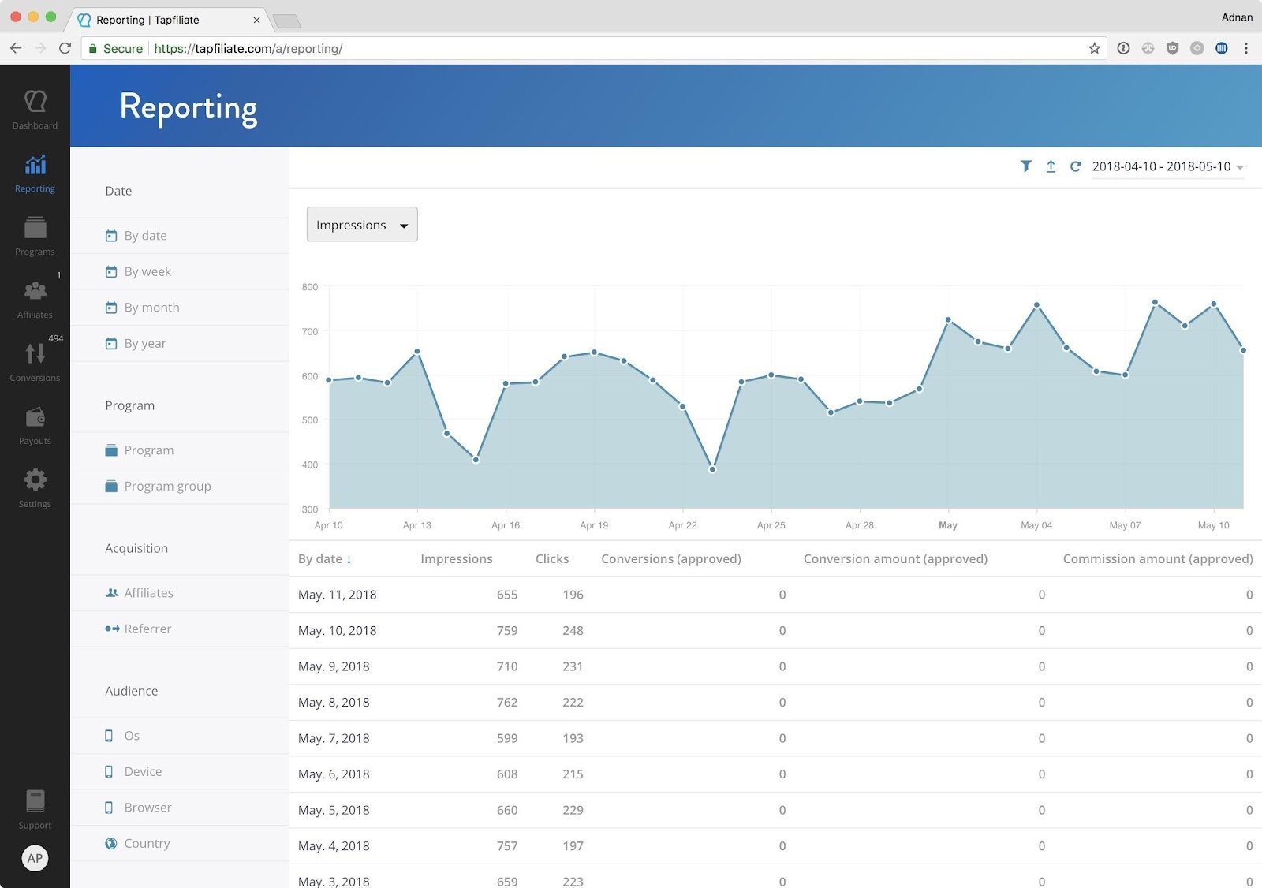
Task: Open the date range 2018-04-10 - 2018-05-10 picker
Action: pos(1167,166)
